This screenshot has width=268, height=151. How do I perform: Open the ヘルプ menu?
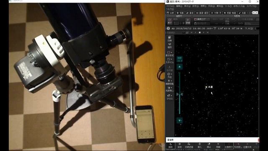(x=170, y=9)
